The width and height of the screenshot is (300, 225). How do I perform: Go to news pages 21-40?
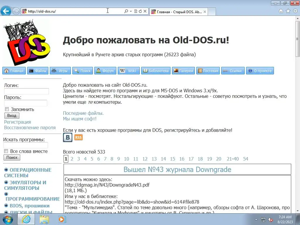(x=233, y=159)
